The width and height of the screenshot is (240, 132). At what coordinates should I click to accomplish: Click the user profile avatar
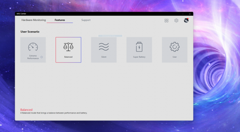[186, 20]
